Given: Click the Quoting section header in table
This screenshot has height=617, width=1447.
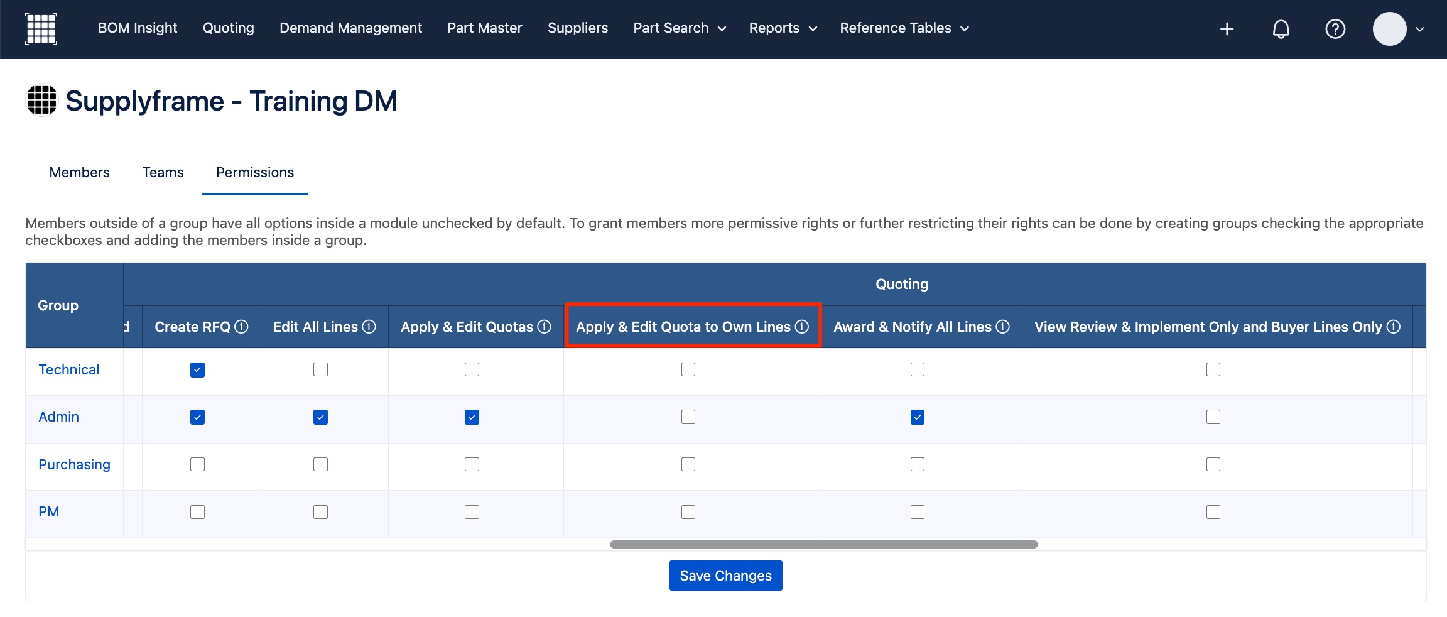Looking at the screenshot, I should pyautogui.click(x=902, y=284).
